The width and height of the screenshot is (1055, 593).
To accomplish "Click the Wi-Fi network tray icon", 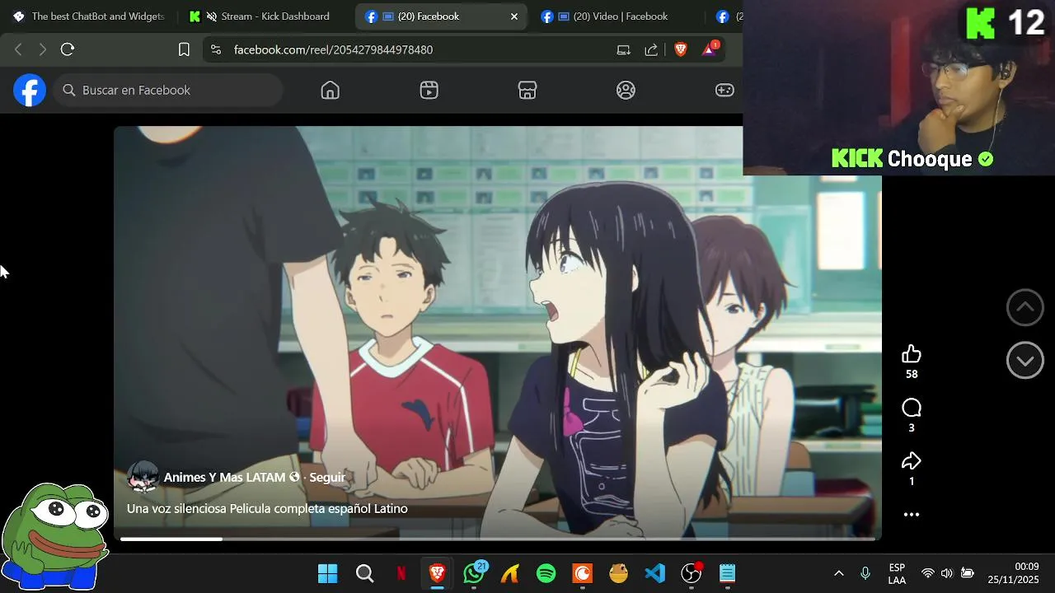I will pyautogui.click(x=927, y=573).
